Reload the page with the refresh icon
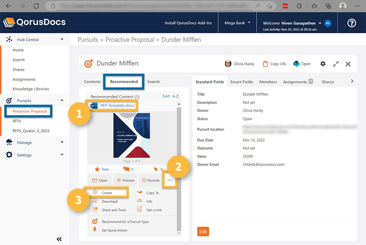This screenshot has height=245, width=366. point(36,6)
